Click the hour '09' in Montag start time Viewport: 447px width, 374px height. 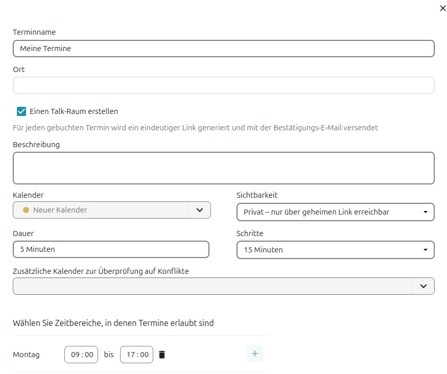pyautogui.click(x=76, y=355)
